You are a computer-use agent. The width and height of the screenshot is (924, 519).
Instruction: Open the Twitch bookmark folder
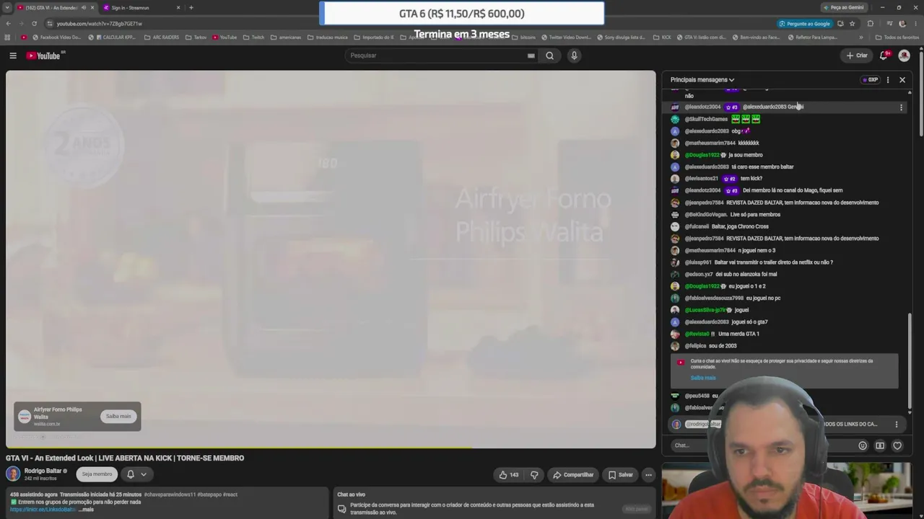pyautogui.click(x=253, y=37)
